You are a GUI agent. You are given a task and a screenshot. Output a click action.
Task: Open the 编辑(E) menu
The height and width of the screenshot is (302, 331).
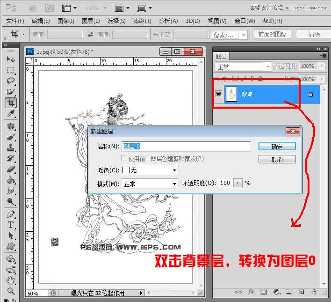41,21
